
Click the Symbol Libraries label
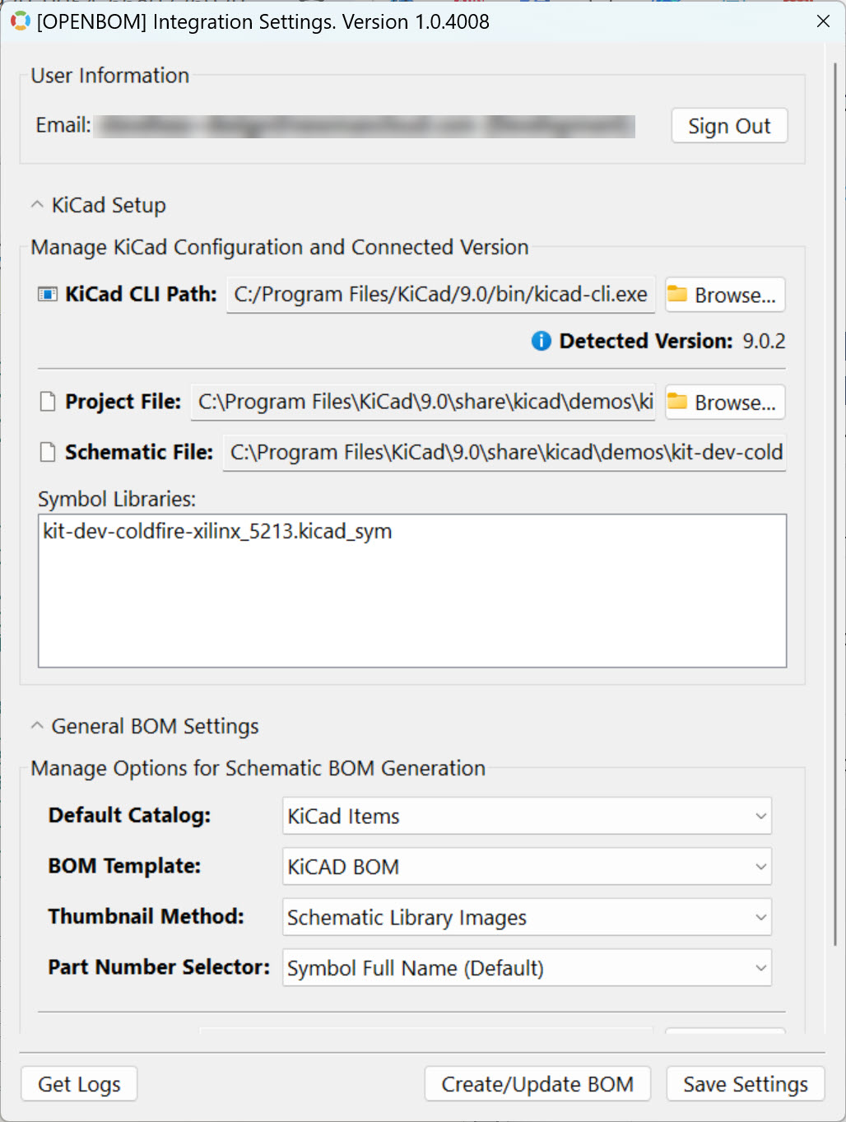click(117, 499)
